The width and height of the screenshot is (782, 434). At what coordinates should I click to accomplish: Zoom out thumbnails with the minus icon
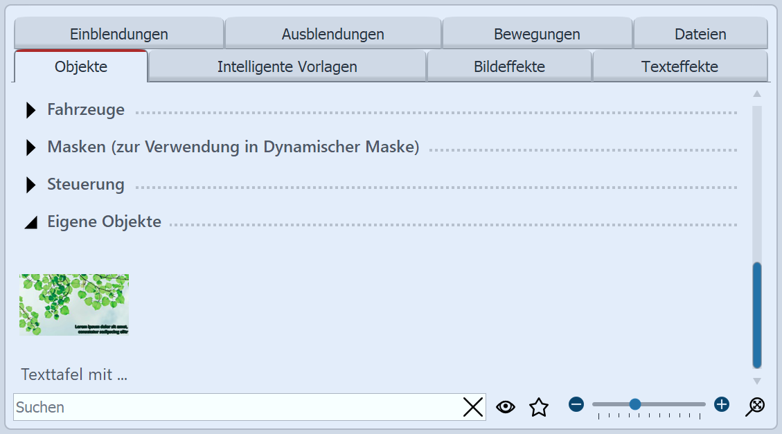[576, 404]
